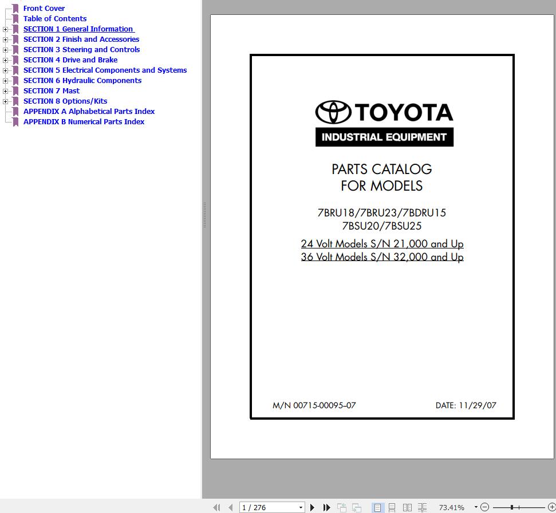Open the Table of Contents bookmark
Screen dimensions: 556x513
click(x=55, y=18)
